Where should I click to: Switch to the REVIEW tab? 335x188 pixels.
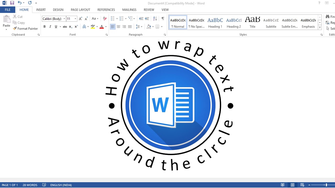tap(149, 10)
